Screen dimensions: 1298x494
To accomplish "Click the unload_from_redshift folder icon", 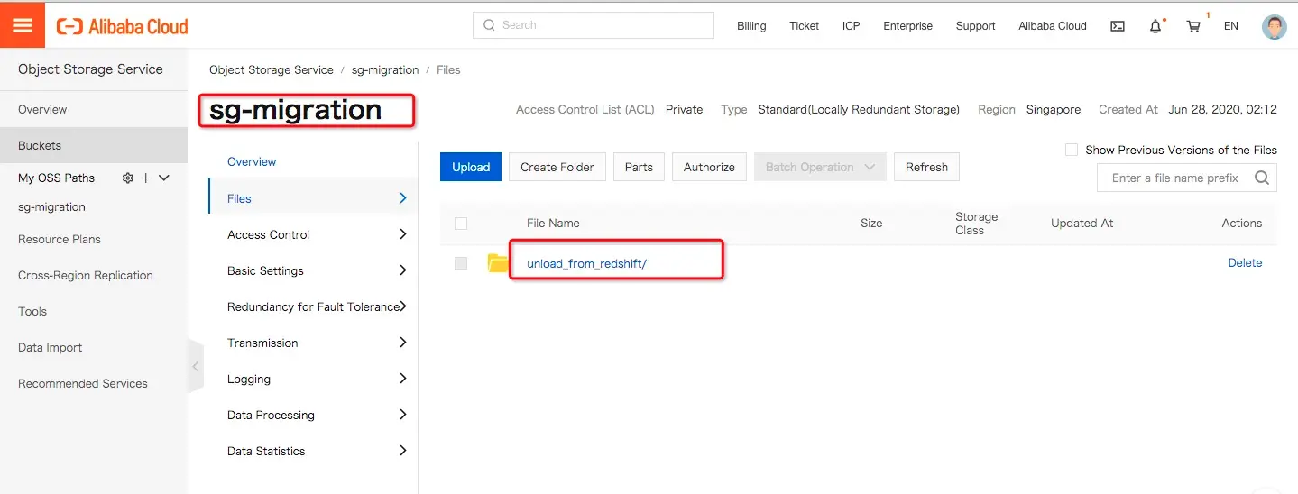I will point(498,263).
